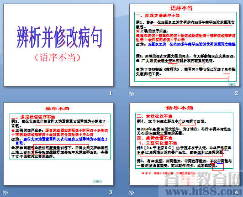The width and height of the screenshot is (243, 197).
Task: Click the red 语序不当 title on slide 3
Action: (58, 108)
